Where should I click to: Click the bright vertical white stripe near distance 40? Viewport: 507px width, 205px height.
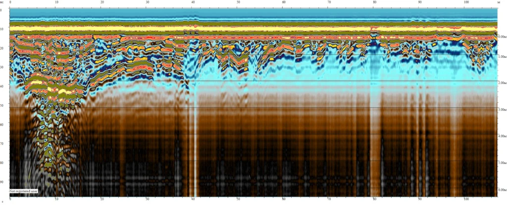pos(195,148)
